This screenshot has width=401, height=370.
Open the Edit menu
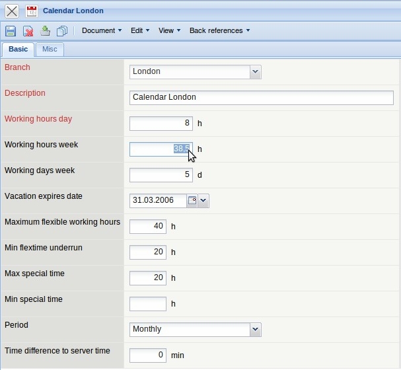(139, 31)
